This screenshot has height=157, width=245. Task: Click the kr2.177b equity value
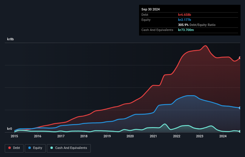(x=184, y=20)
